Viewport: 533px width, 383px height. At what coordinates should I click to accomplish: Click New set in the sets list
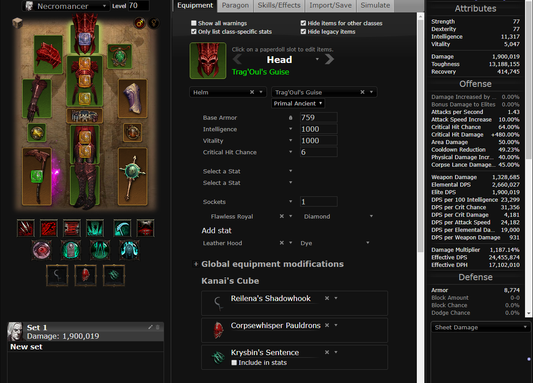point(27,347)
